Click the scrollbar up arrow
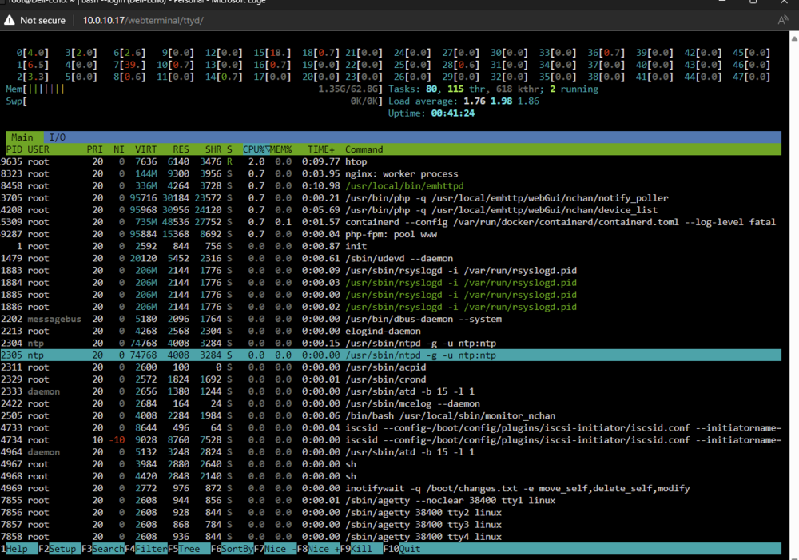This screenshot has height=560, width=799. click(x=794, y=38)
